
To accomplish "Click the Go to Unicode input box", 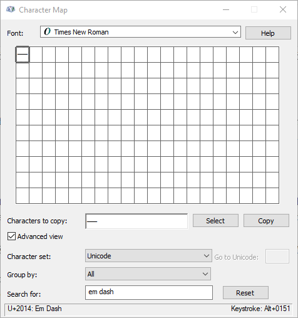I will coord(277,256).
